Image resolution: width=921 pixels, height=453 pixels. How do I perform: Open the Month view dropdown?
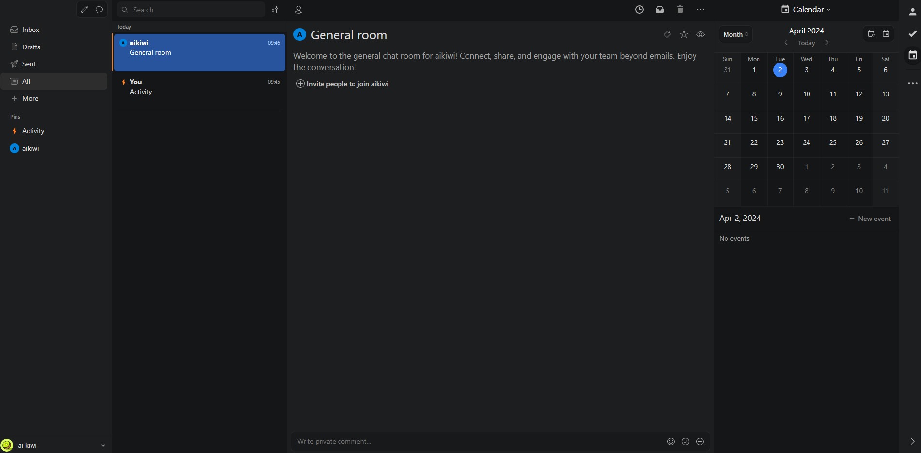coord(735,34)
